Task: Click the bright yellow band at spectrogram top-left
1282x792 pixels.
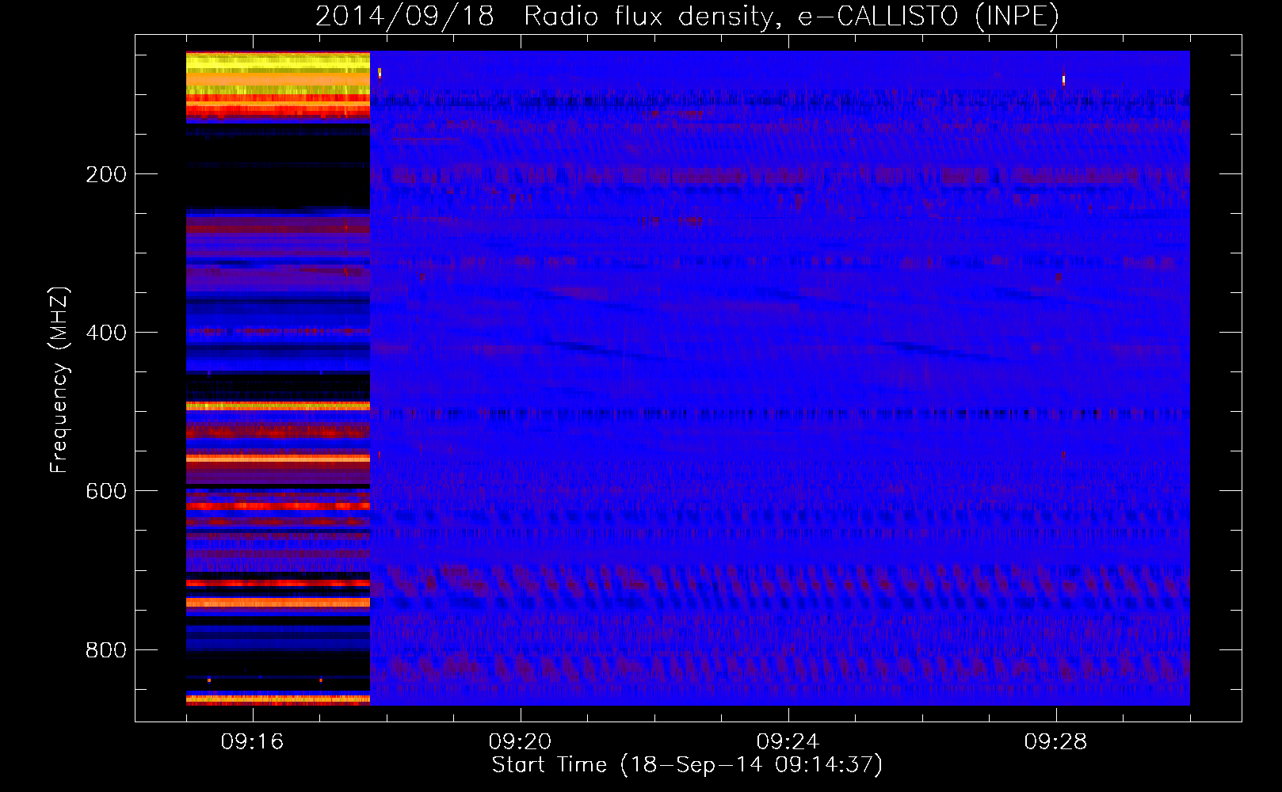Action: click(x=278, y=63)
